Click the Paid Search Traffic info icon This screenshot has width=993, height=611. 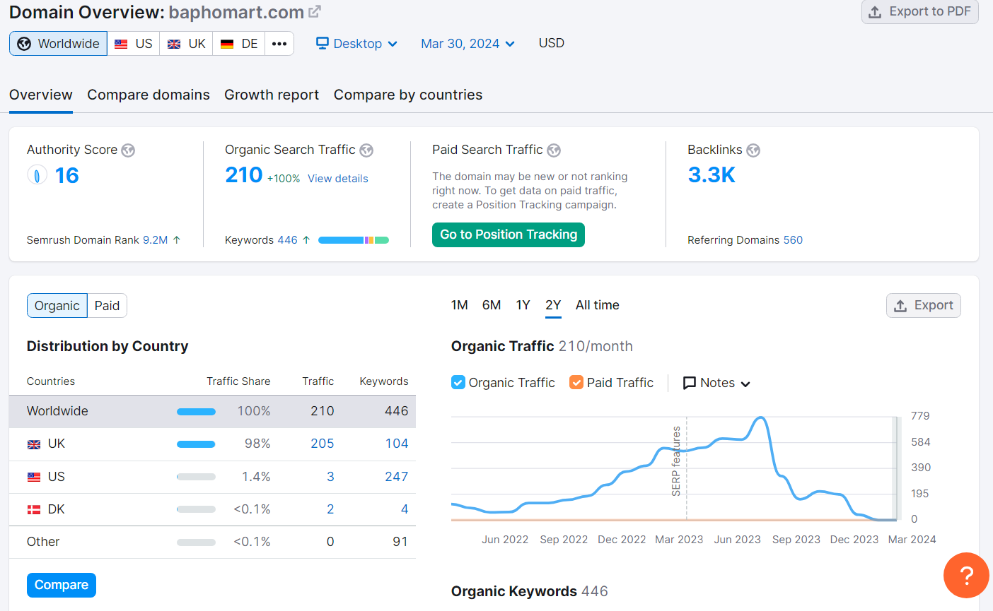(x=554, y=150)
